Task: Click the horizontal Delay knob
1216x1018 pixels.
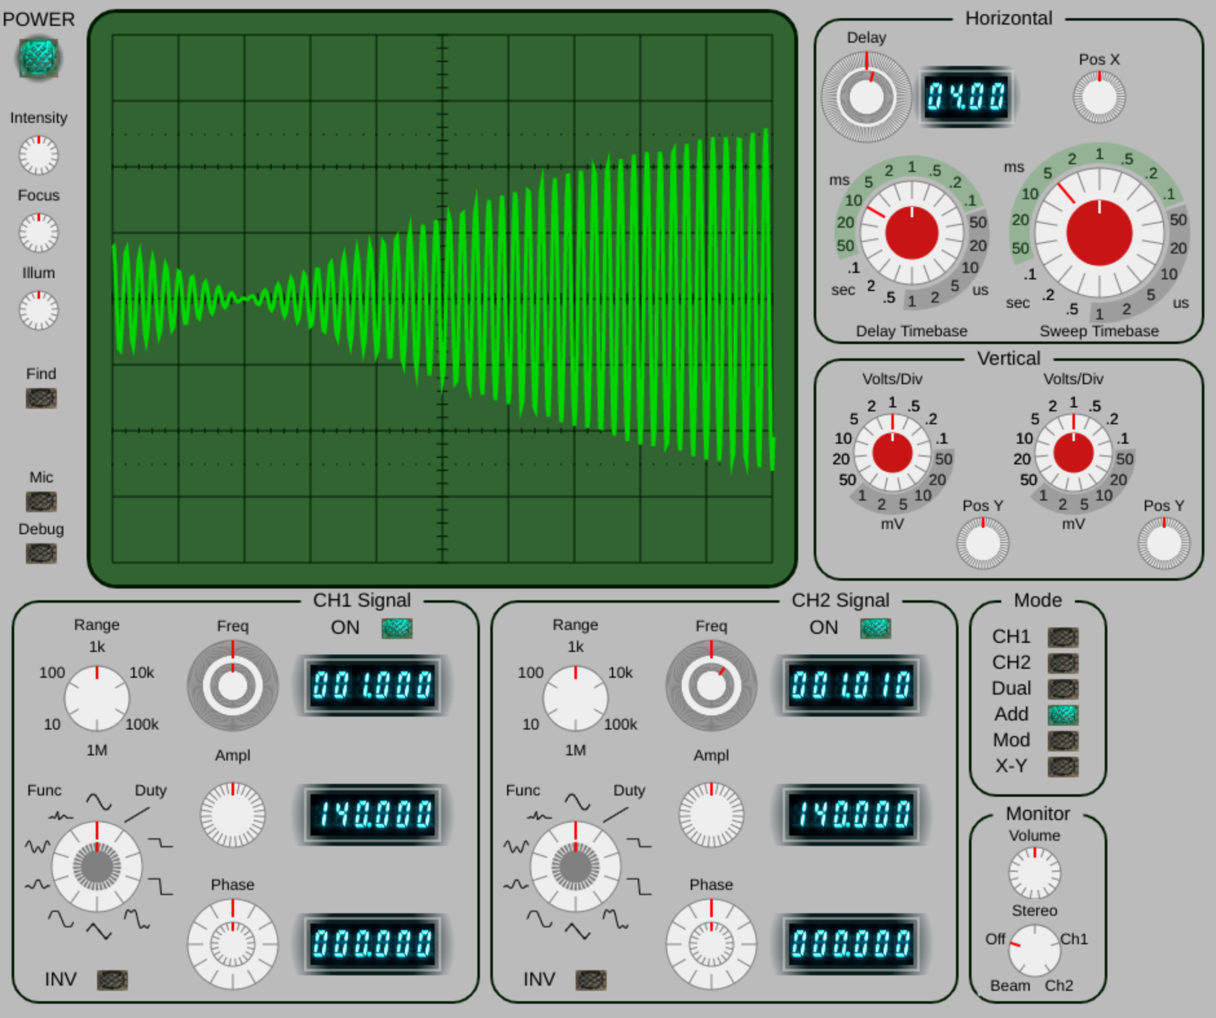Action: (866, 97)
